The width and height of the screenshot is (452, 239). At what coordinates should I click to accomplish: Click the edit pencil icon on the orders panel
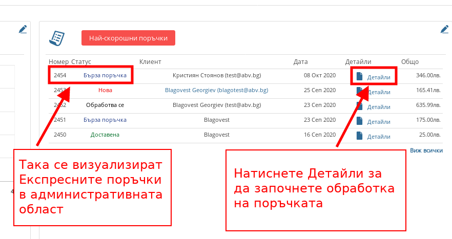click(444, 30)
